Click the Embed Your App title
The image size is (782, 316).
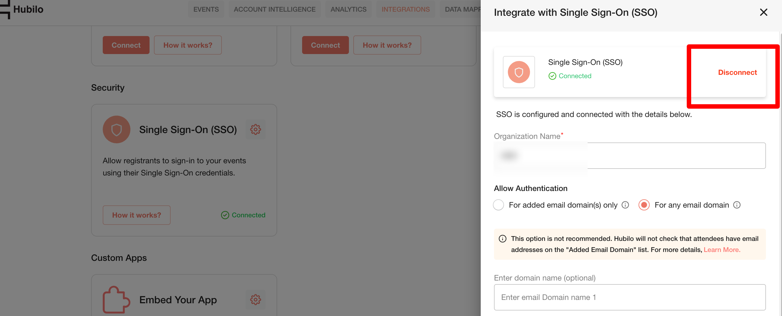point(178,300)
